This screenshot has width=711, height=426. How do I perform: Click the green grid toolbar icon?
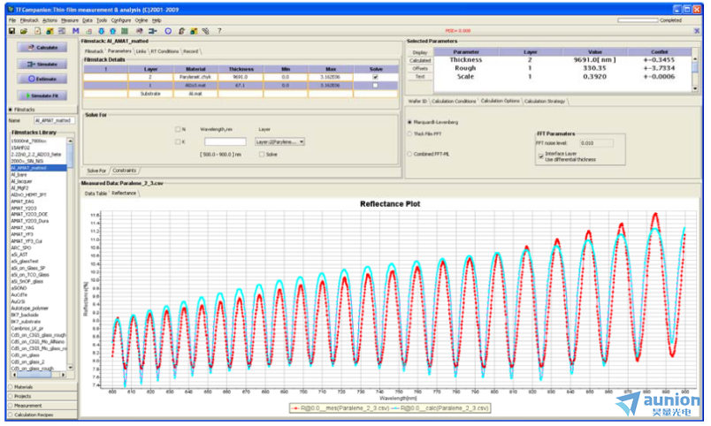pos(124,31)
